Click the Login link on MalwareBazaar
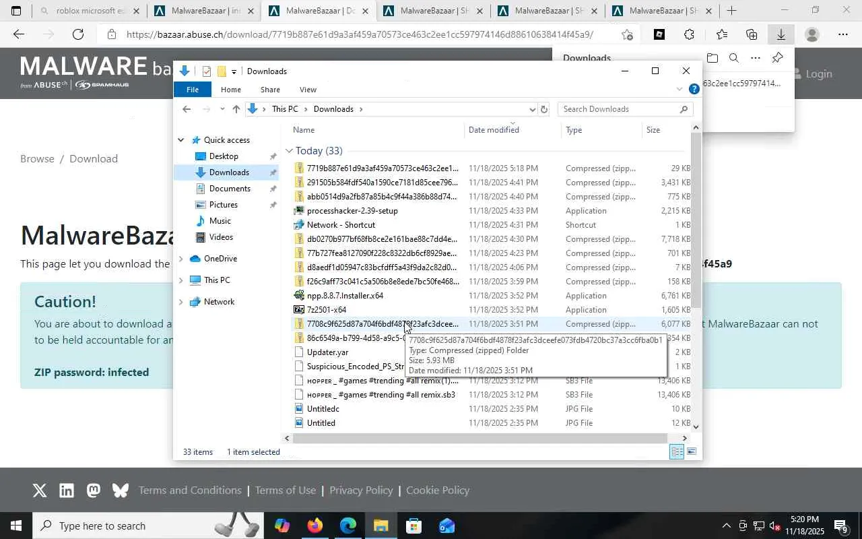 pyautogui.click(x=811, y=73)
